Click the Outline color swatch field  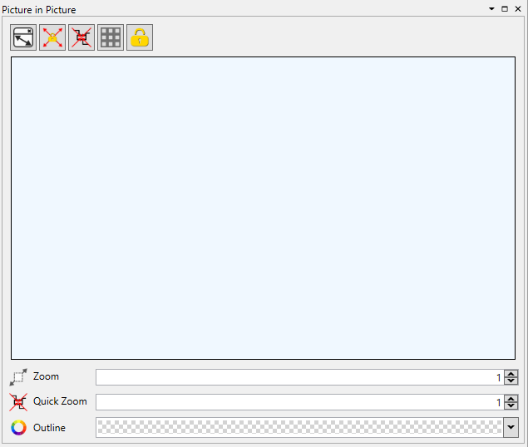point(299,428)
